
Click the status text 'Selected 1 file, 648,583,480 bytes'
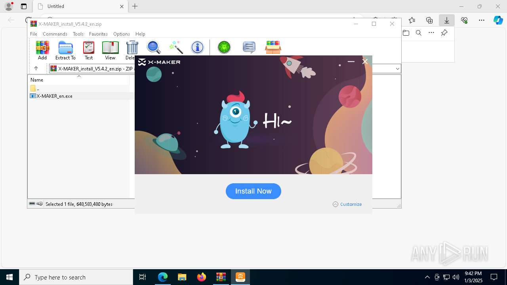(x=79, y=204)
